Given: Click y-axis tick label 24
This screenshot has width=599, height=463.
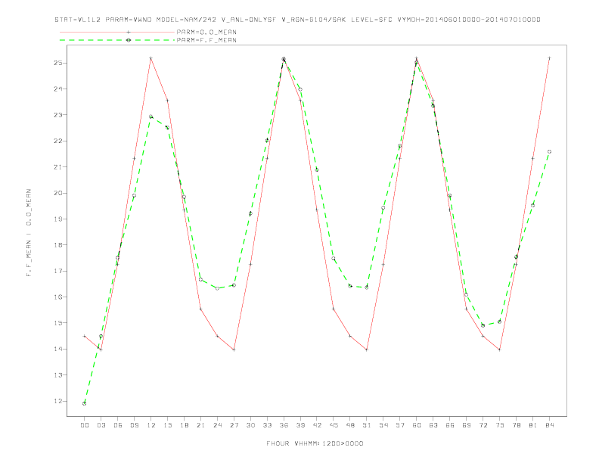Looking at the screenshot, I should point(57,89).
